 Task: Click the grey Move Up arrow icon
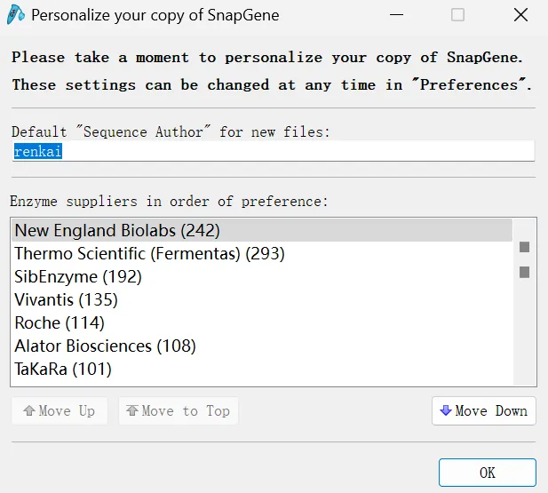click(29, 410)
